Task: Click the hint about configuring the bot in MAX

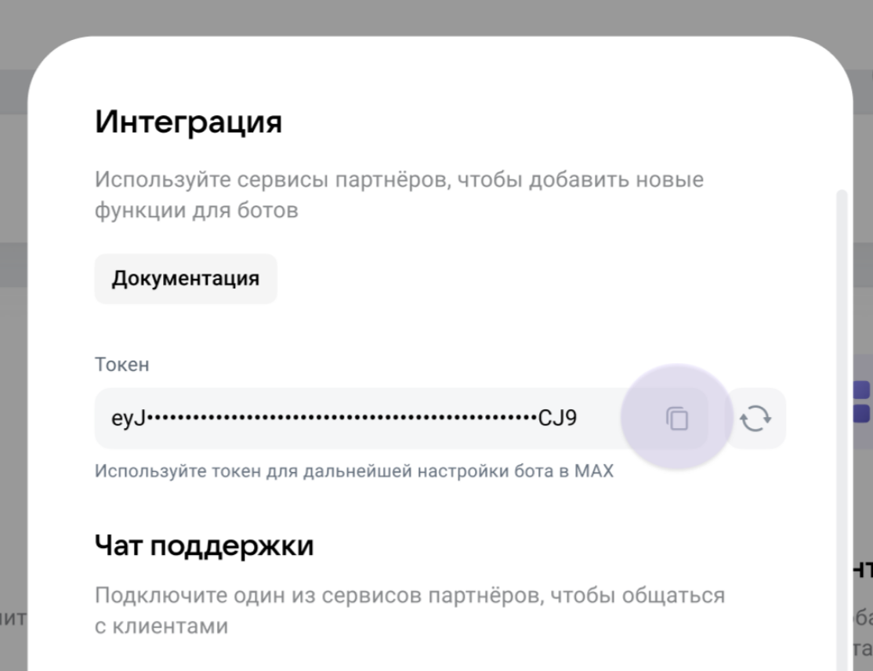Action: pos(353,470)
